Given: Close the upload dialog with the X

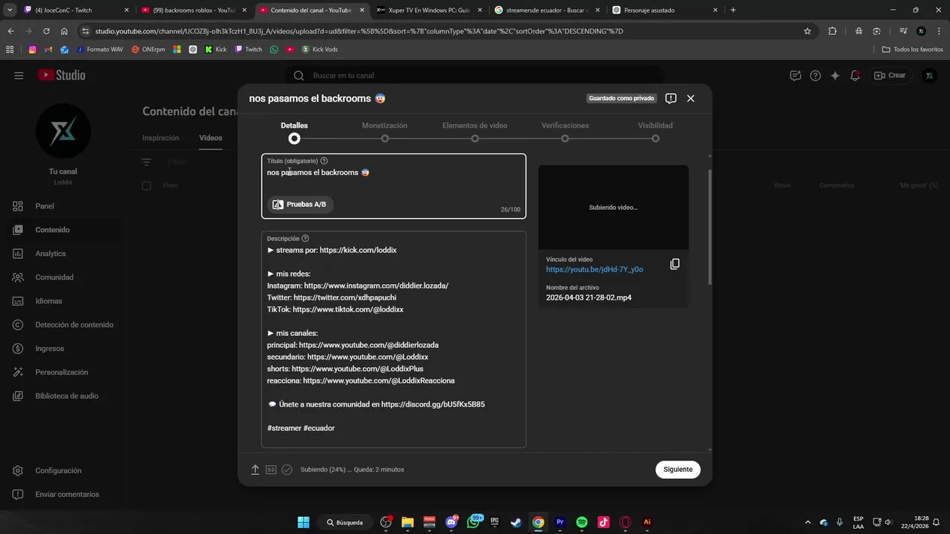Looking at the screenshot, I should point(691,99).
